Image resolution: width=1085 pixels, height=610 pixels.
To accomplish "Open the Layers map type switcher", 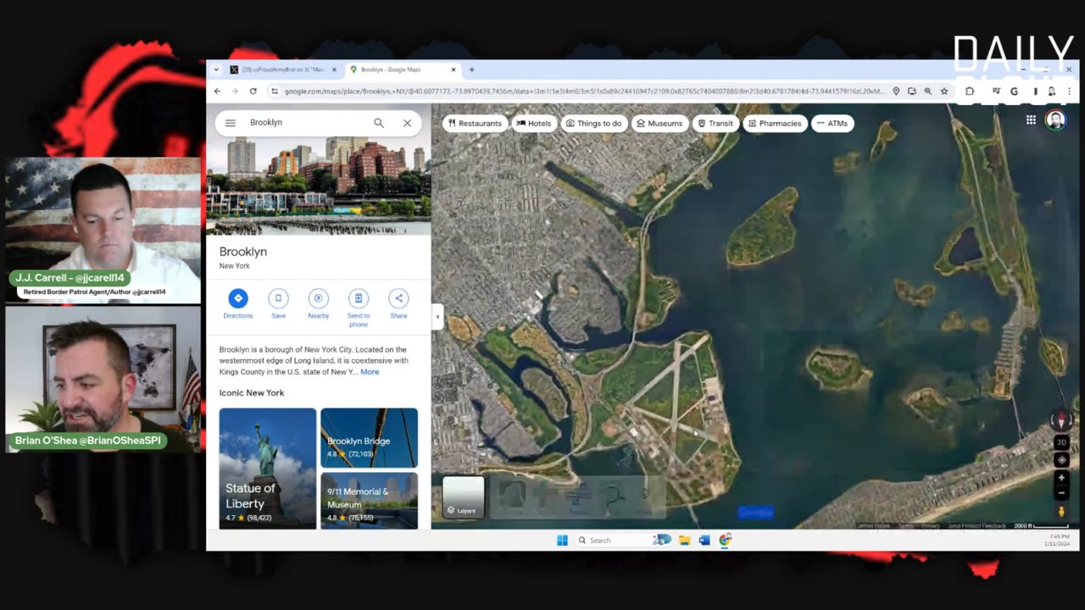I will [464, 497].
